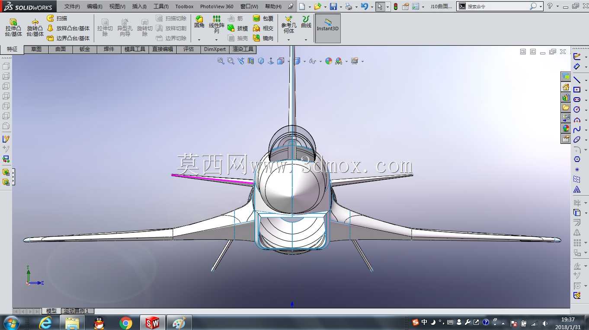
Task: Switch to the 曲面 tab
Action: click(61, 49)
